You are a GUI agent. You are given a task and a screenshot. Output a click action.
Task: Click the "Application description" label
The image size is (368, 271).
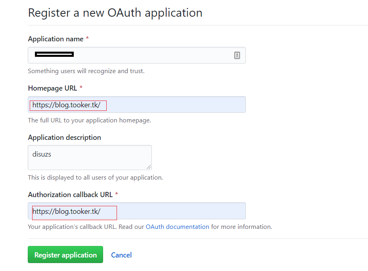point(64,137)
